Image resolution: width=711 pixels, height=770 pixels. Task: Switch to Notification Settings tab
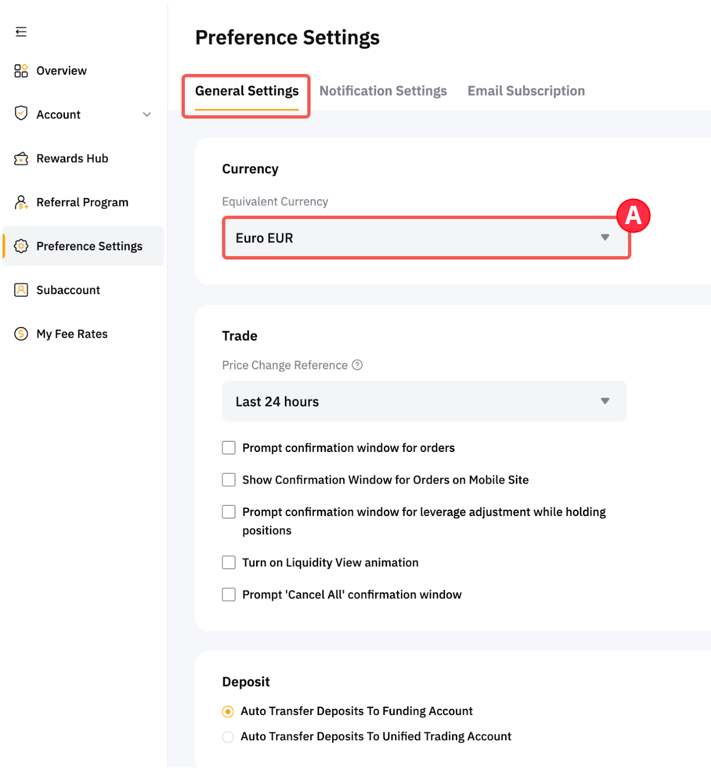tap(383, 91)
